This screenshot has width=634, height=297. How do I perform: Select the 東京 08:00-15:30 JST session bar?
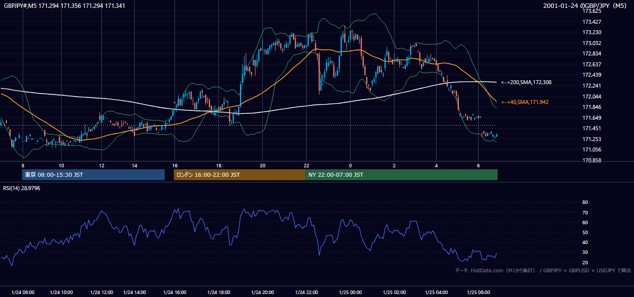coord(93,175)
